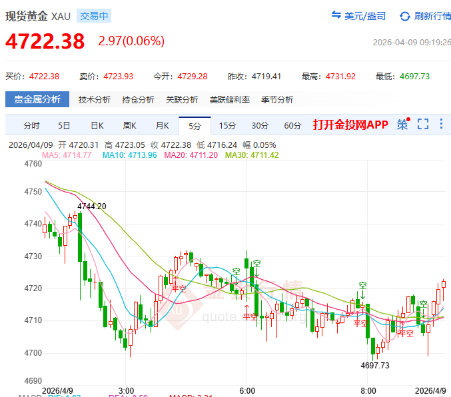Screen dimensions: 451x397
Task: Open the 技术分析 tab
Action: tap(95, 100)
